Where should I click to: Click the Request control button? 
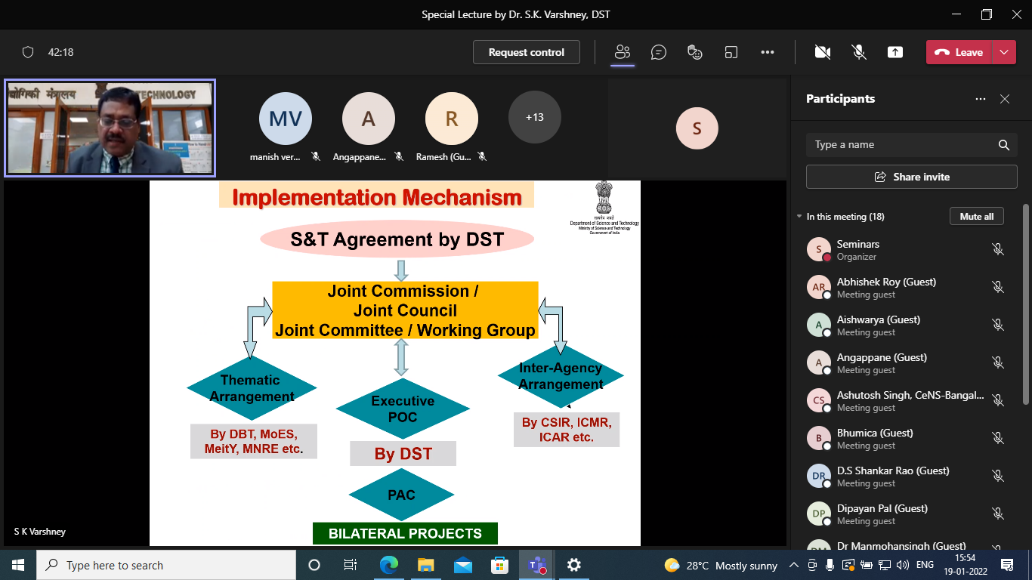pyautogui.click(x=527, y=52)
